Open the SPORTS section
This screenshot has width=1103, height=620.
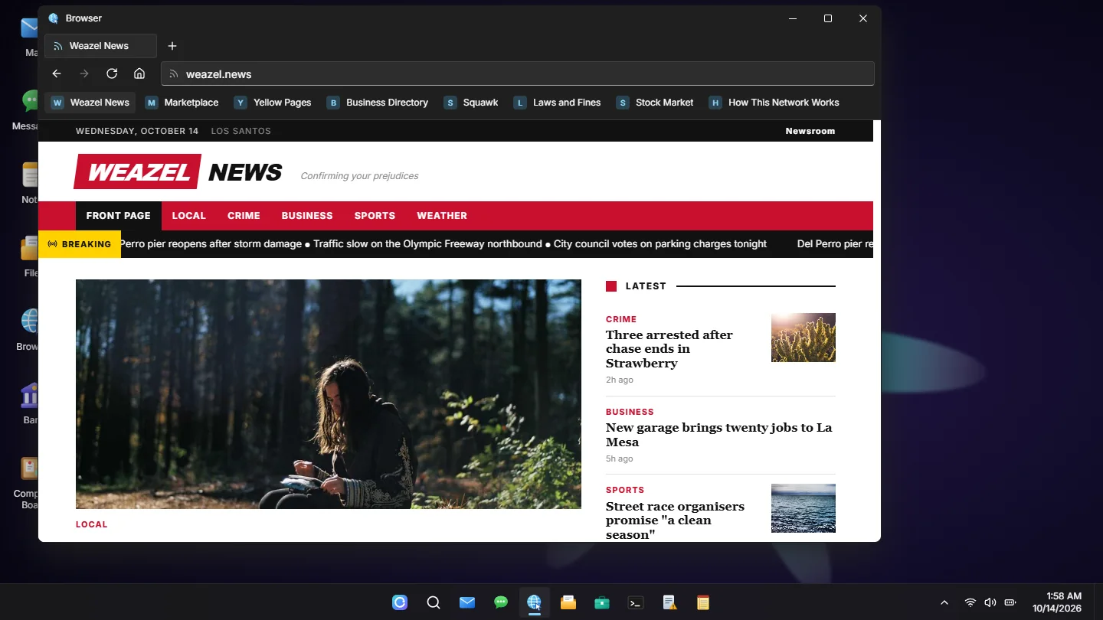tap(375, 216)
